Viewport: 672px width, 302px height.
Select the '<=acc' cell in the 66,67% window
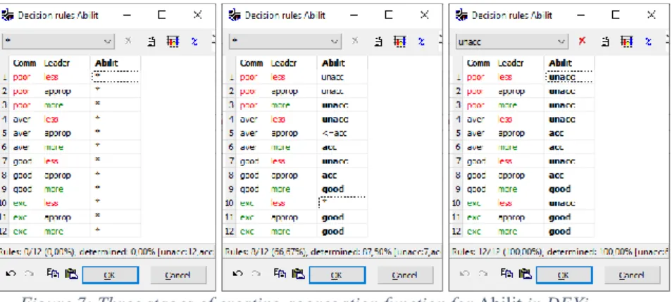click(342, 133)
